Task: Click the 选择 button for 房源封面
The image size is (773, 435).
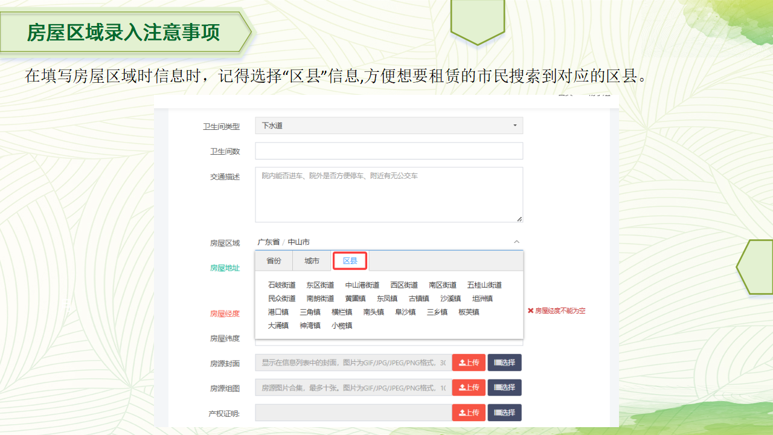Action: (x=504, y=362)
